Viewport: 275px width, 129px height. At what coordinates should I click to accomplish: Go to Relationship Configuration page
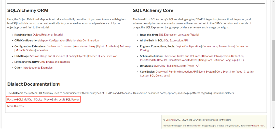click(83, 40)
